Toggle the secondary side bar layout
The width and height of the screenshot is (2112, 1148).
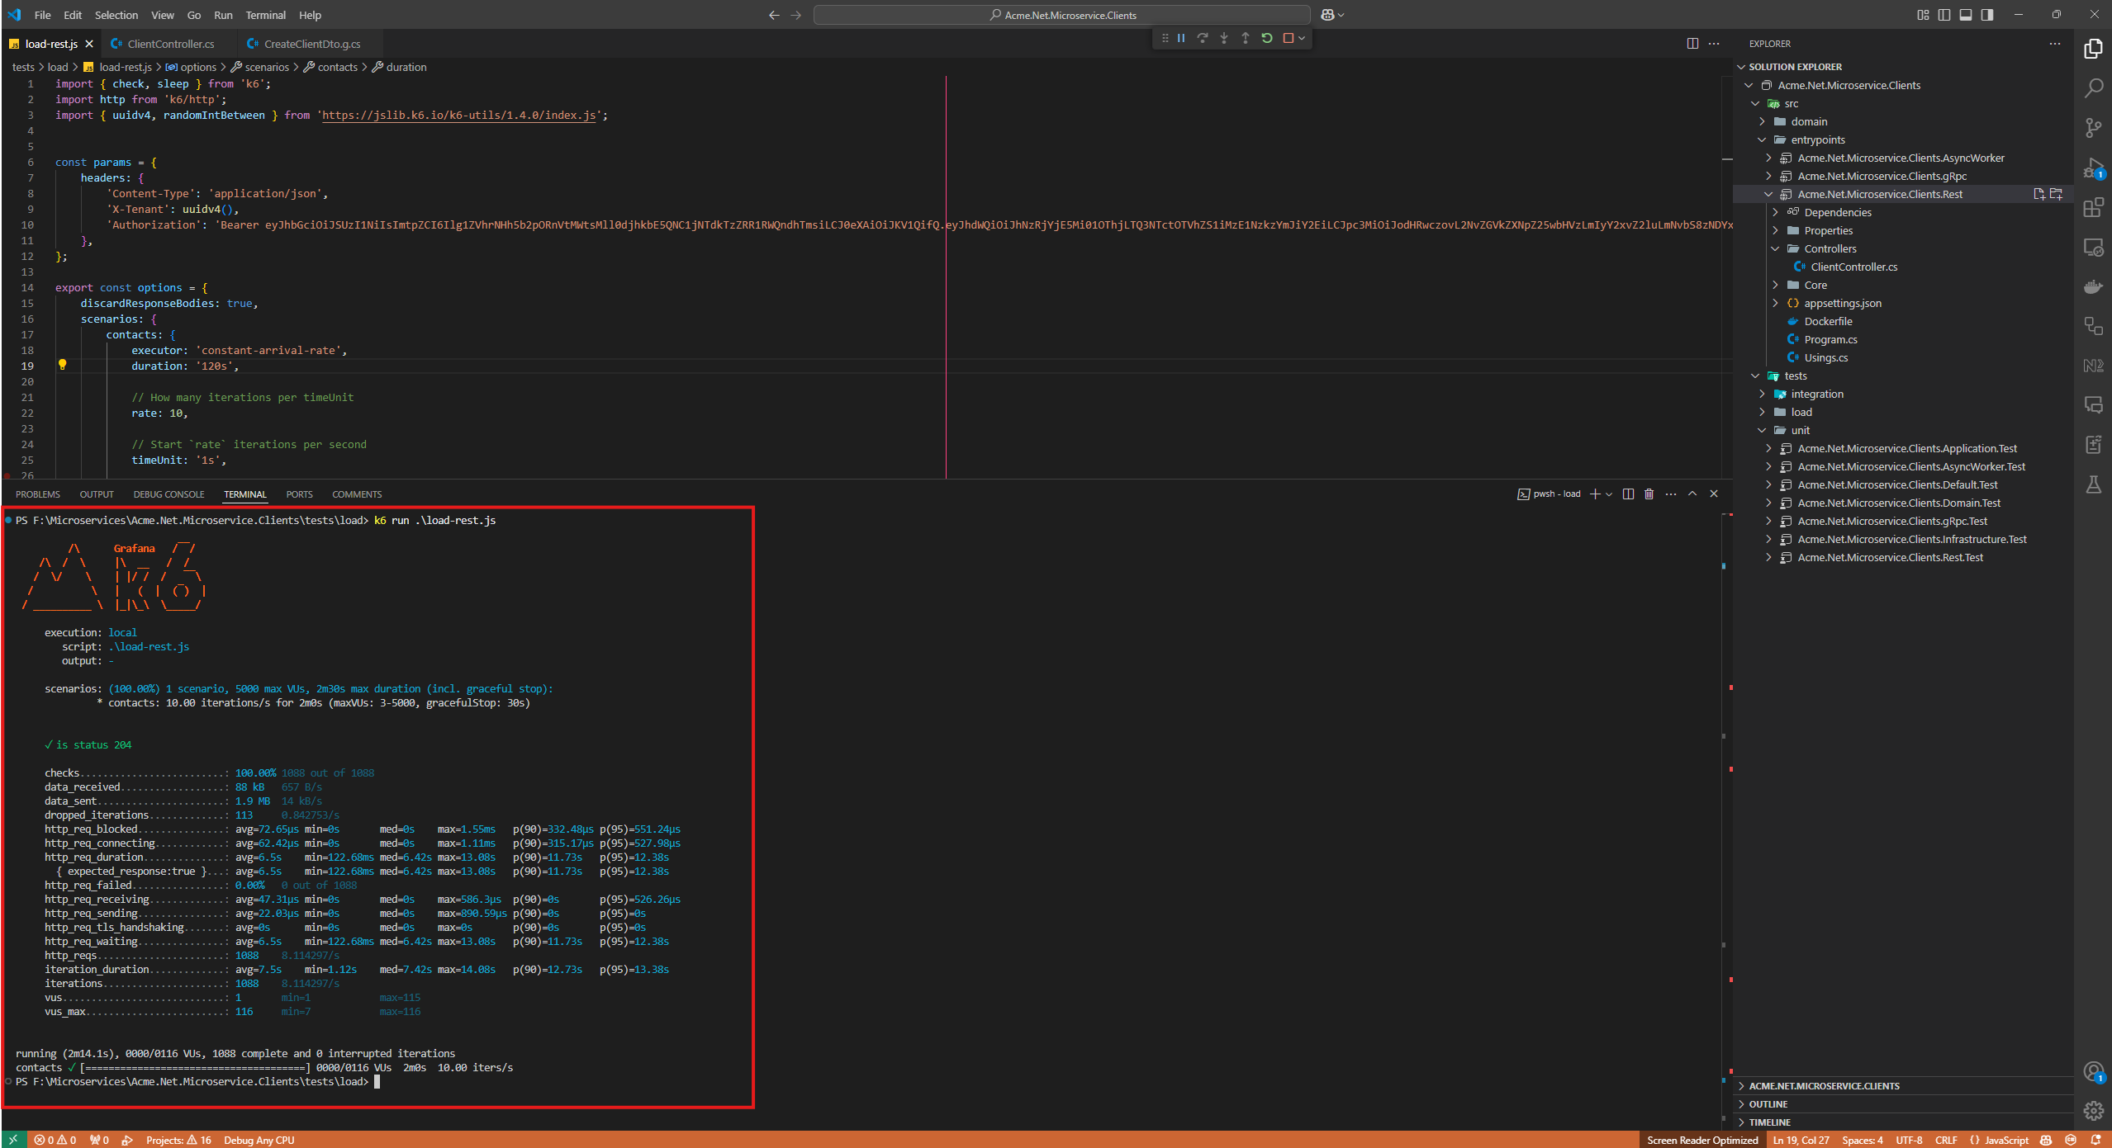(x=1987, y=15)
